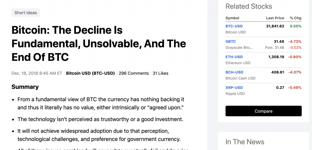Jump to the 296 Comments section
This screenshot has width=312, height=150.
(134, 73)
